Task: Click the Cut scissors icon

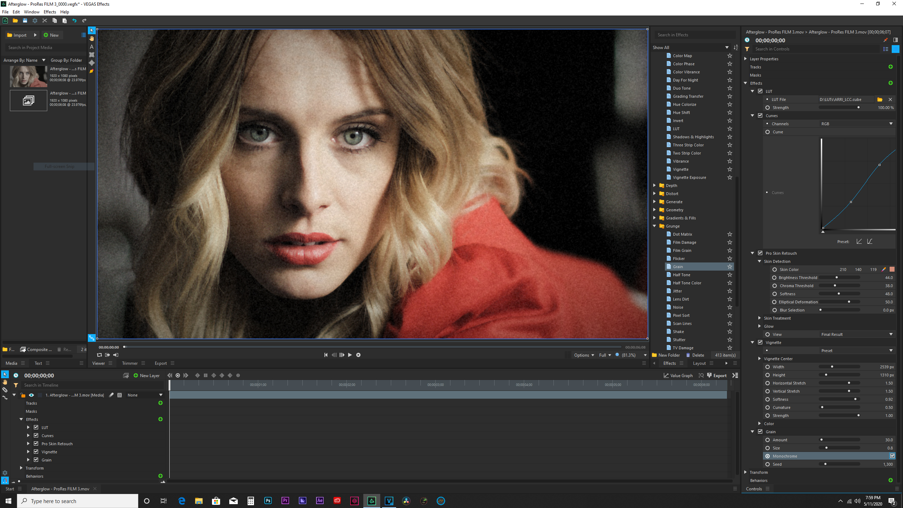Action: 45,20
